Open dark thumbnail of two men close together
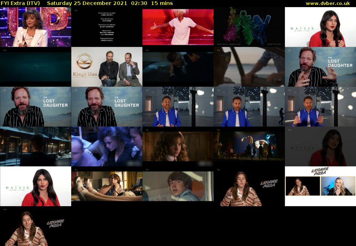 [x=178, y=67]
